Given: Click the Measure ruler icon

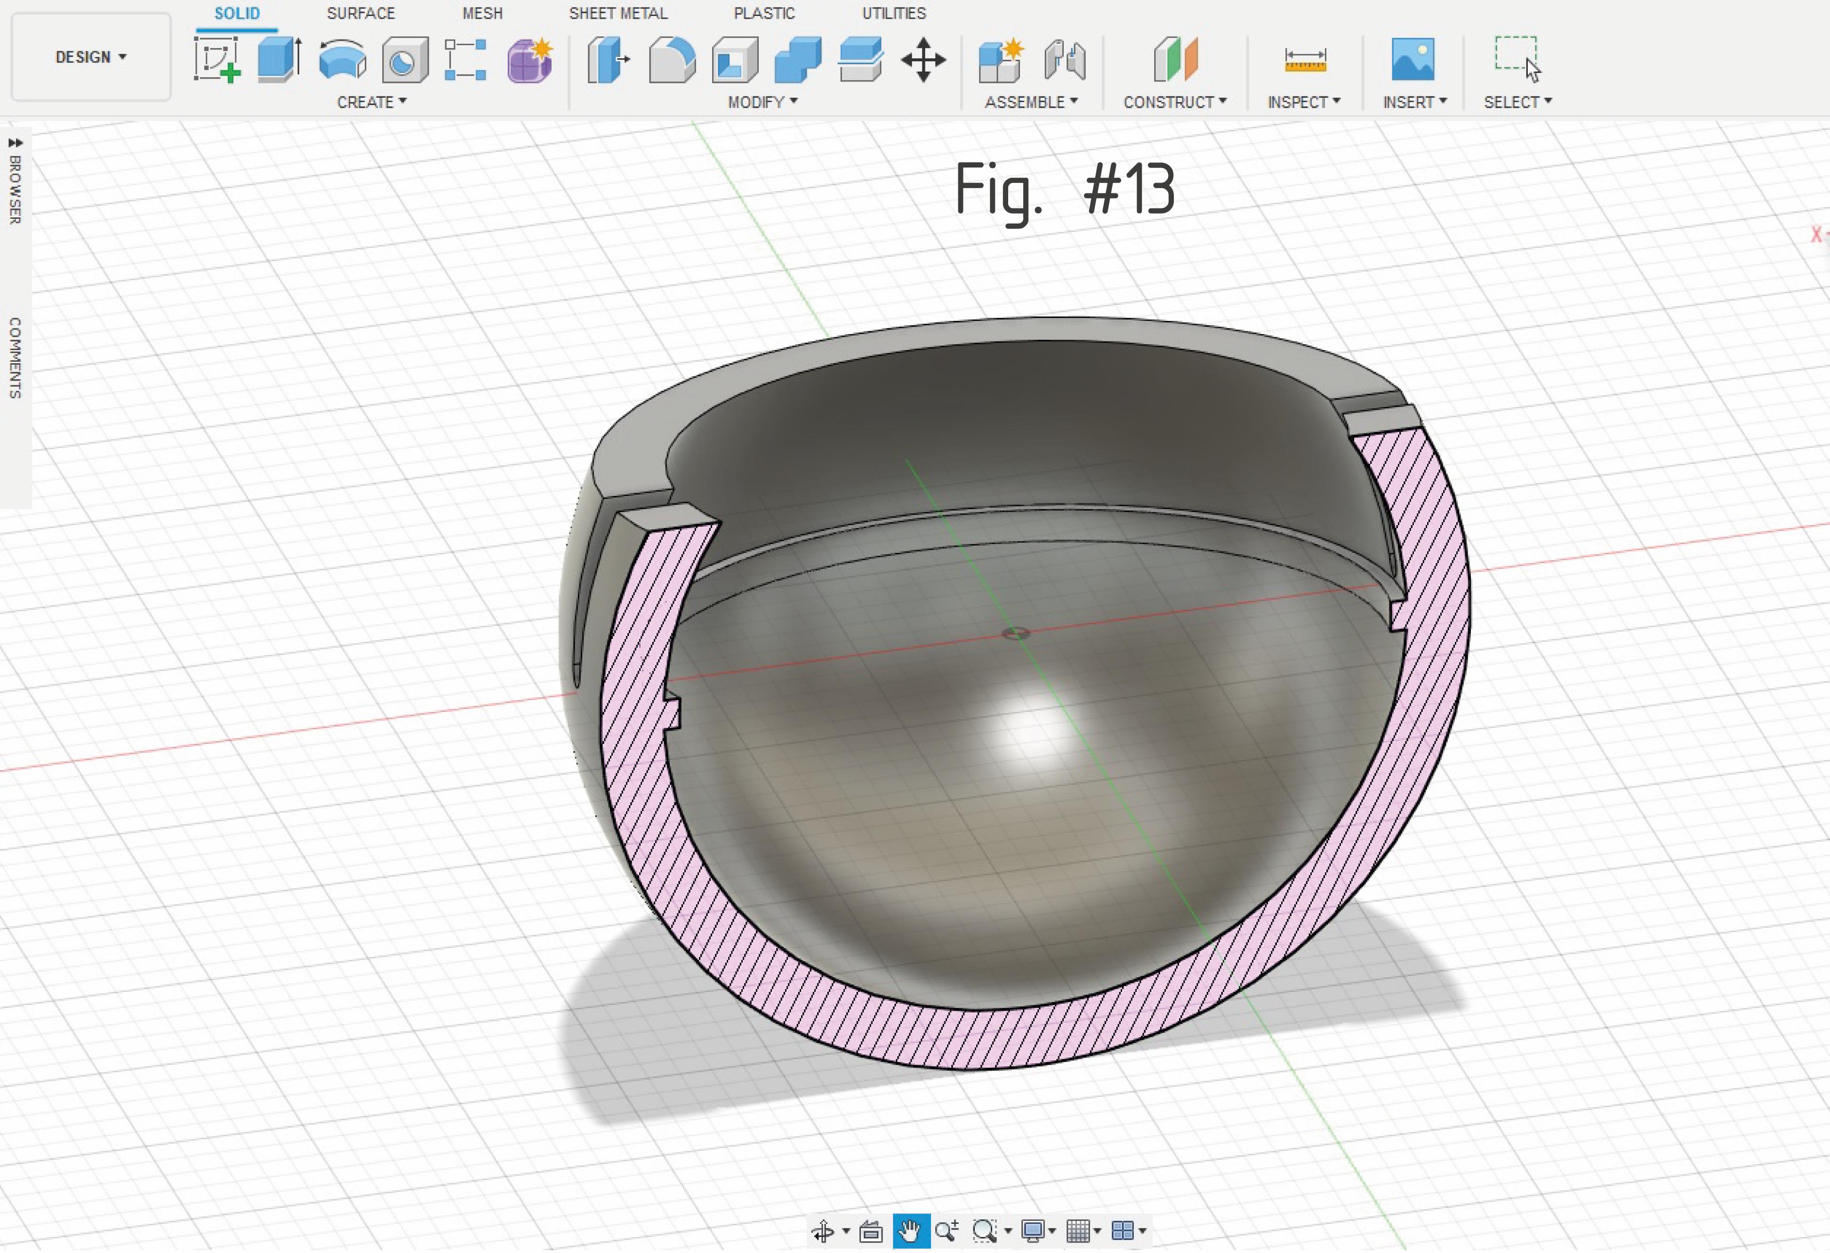Looking at the screenshot, I should coord(1305,60).
